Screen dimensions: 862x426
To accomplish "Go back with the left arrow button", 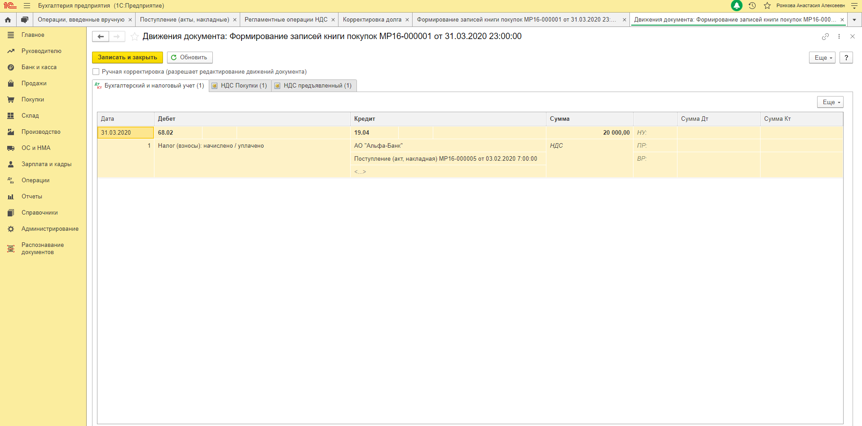I will click(x=101, y=37).
